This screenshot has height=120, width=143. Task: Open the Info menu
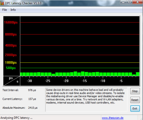(13, 10)
